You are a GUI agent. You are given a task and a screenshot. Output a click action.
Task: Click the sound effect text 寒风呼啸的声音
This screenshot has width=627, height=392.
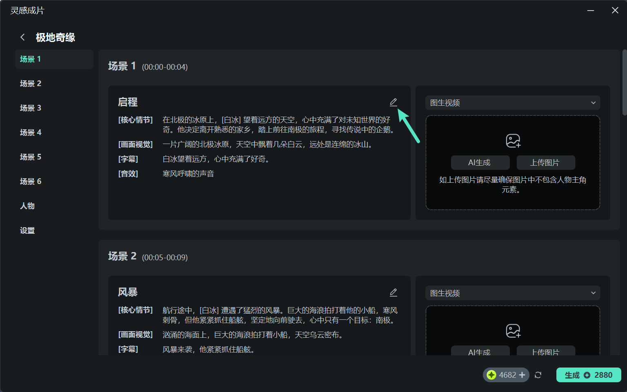pyautogui.click(x=188, y=174)
